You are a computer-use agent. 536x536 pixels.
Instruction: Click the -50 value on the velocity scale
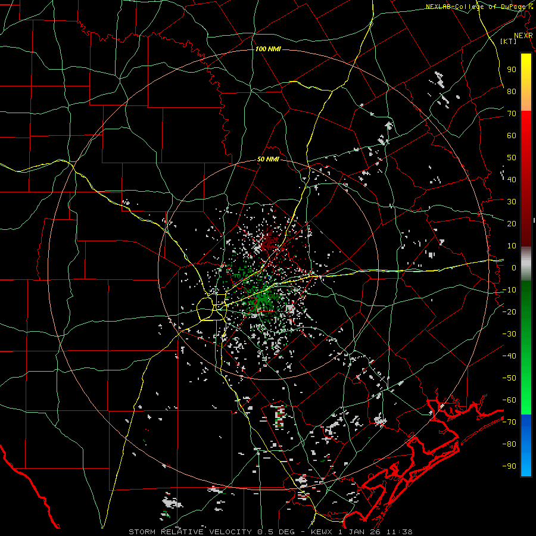click(x=509, y=378)
